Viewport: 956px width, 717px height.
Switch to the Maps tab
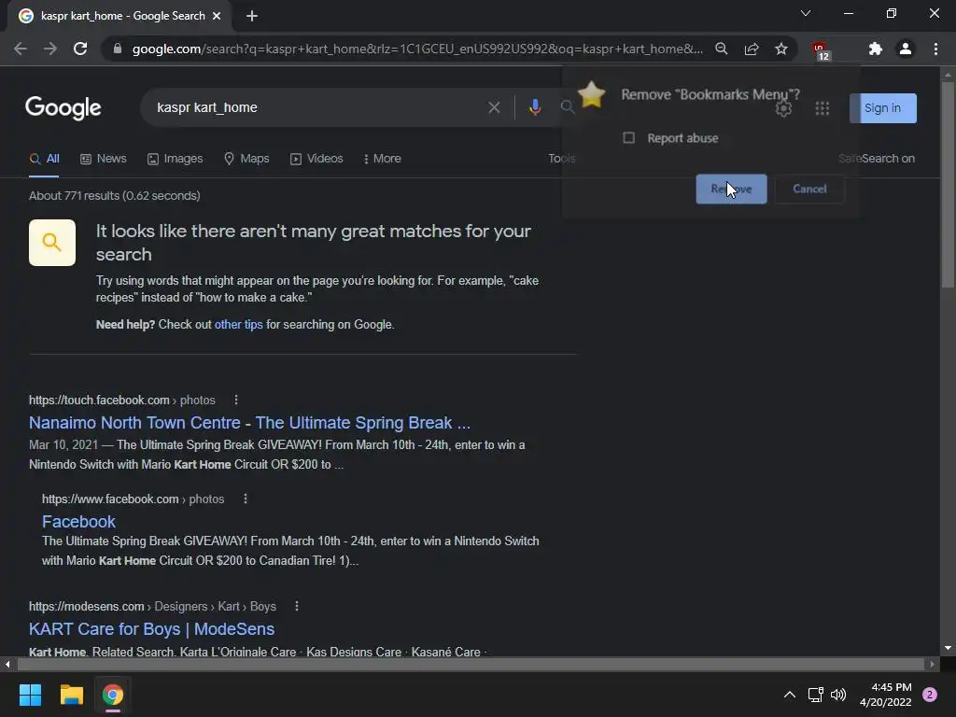pos(246,159)
